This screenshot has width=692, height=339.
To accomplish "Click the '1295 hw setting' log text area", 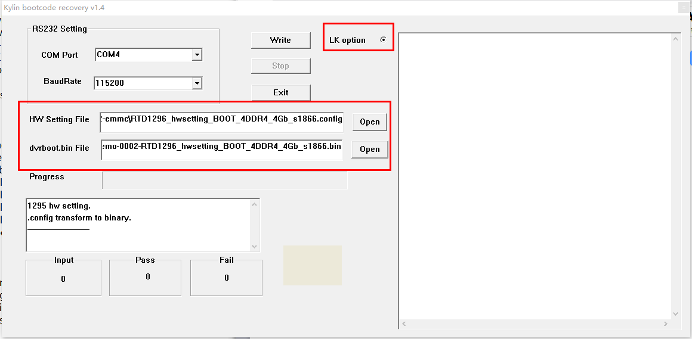I will click(137, 224).
